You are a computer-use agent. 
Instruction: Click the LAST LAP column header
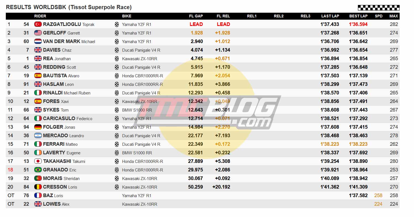[x=330, y=16]
